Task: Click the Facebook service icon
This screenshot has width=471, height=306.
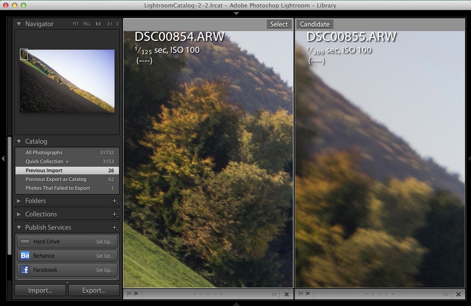Action: [x=25, y=270]
